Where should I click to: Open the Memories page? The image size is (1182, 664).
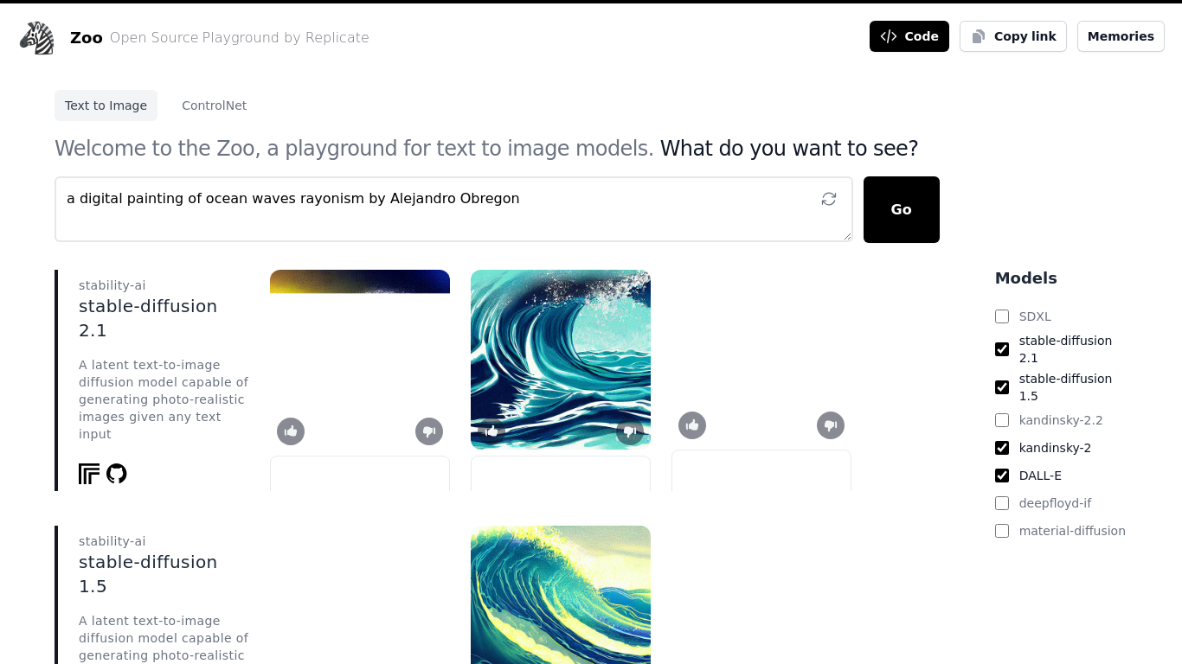[x=1121, y=36]
